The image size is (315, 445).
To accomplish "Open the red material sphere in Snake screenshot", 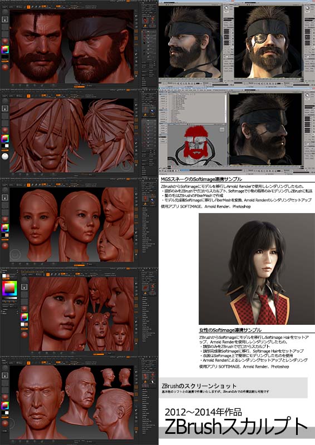I will [5, 41].
